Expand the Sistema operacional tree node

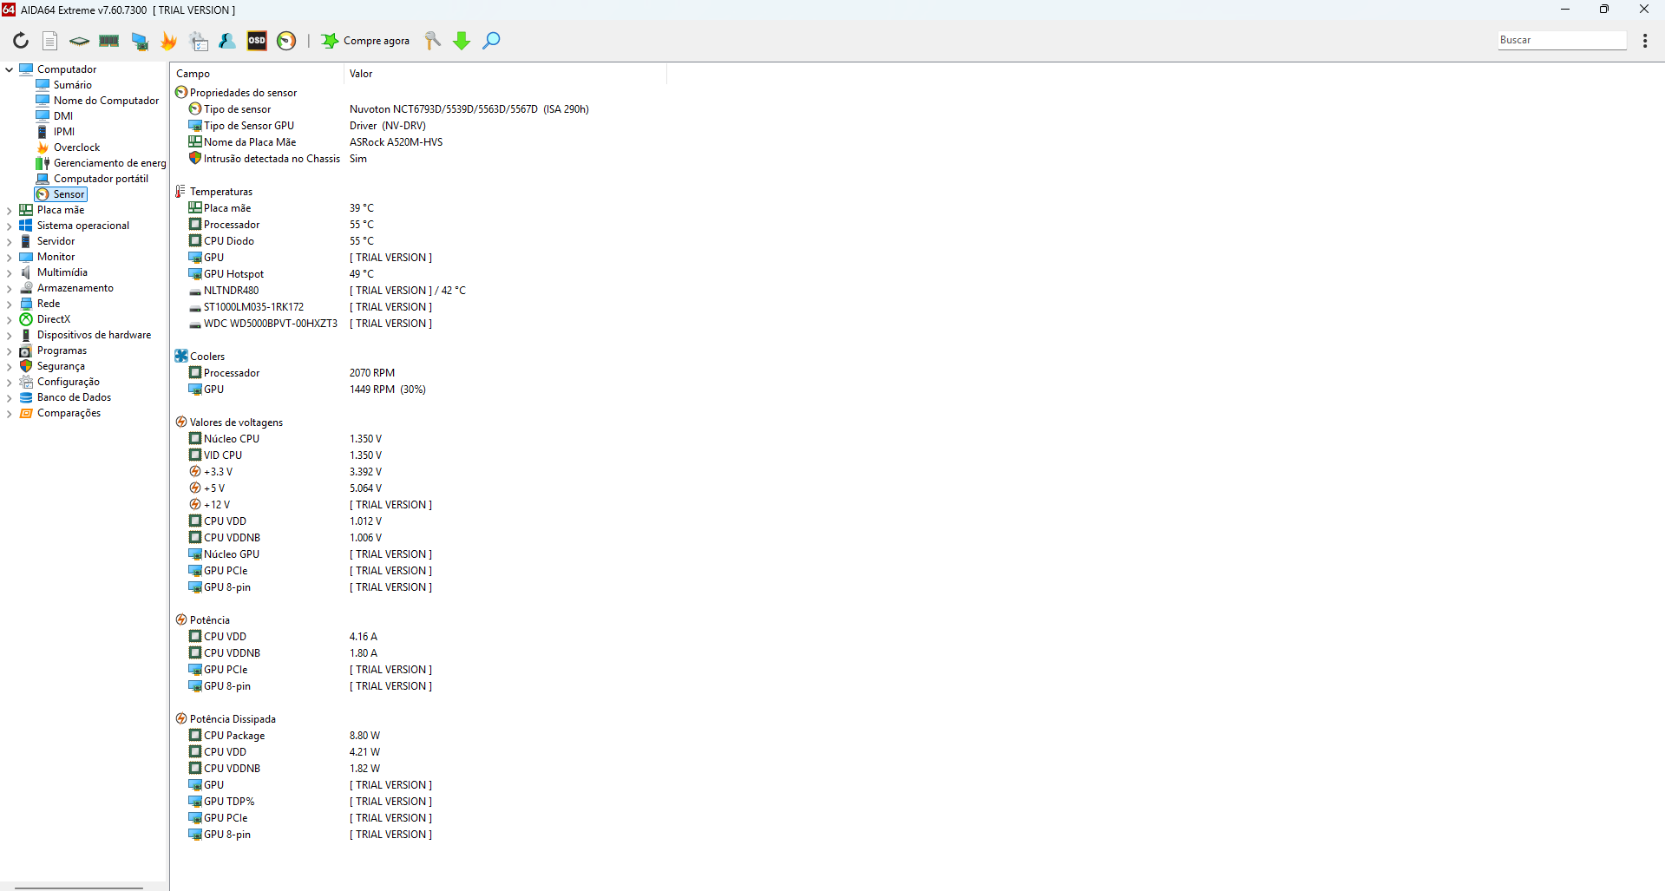point(9,226)
